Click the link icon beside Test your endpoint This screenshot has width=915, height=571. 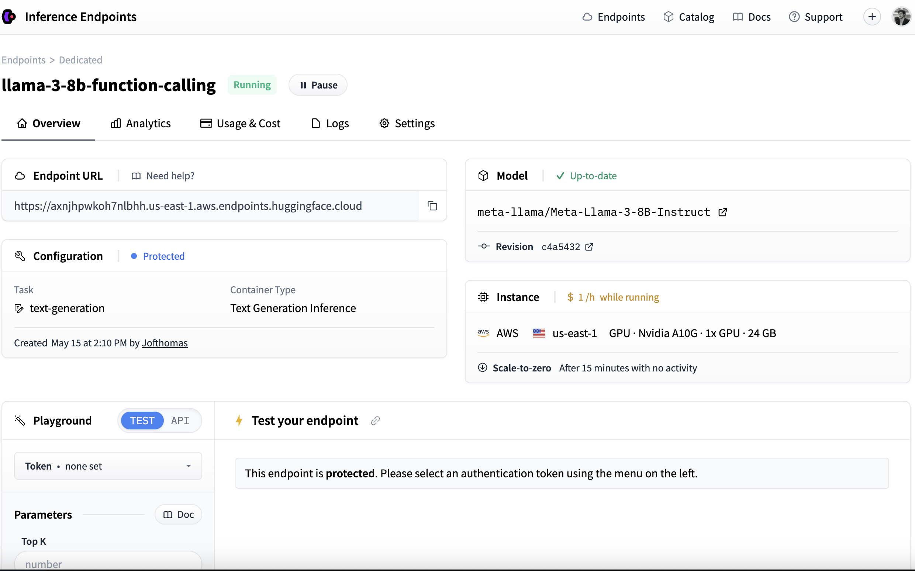point(375,421)
